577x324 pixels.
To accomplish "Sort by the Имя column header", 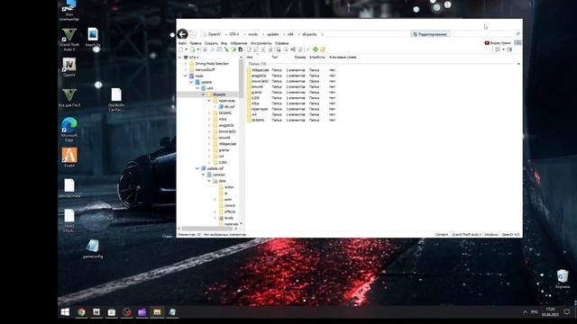I will click(250, 58).
